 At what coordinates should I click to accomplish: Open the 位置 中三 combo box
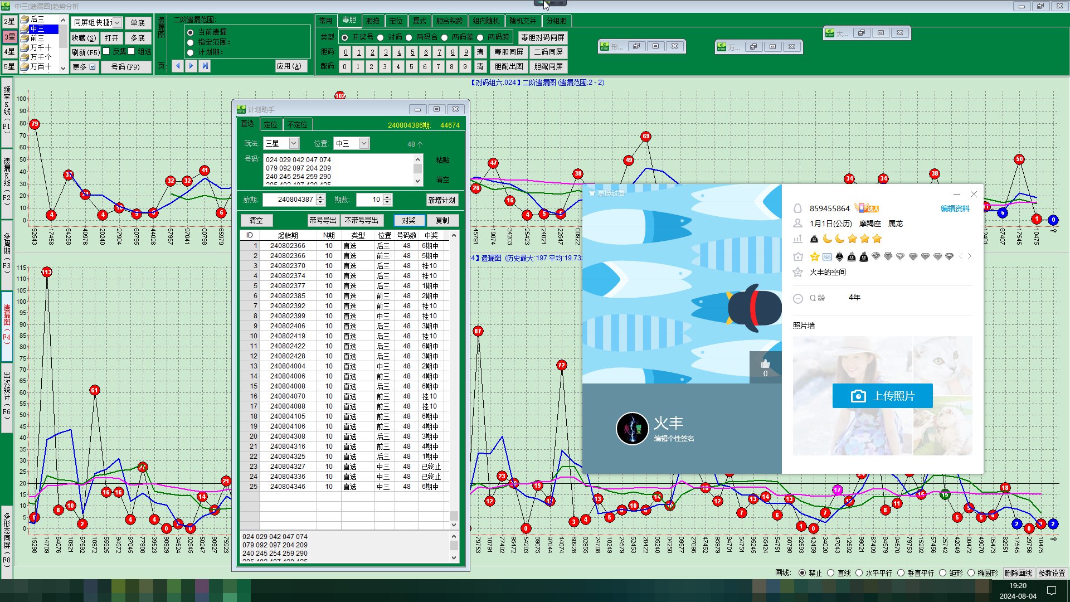point(351,143)
